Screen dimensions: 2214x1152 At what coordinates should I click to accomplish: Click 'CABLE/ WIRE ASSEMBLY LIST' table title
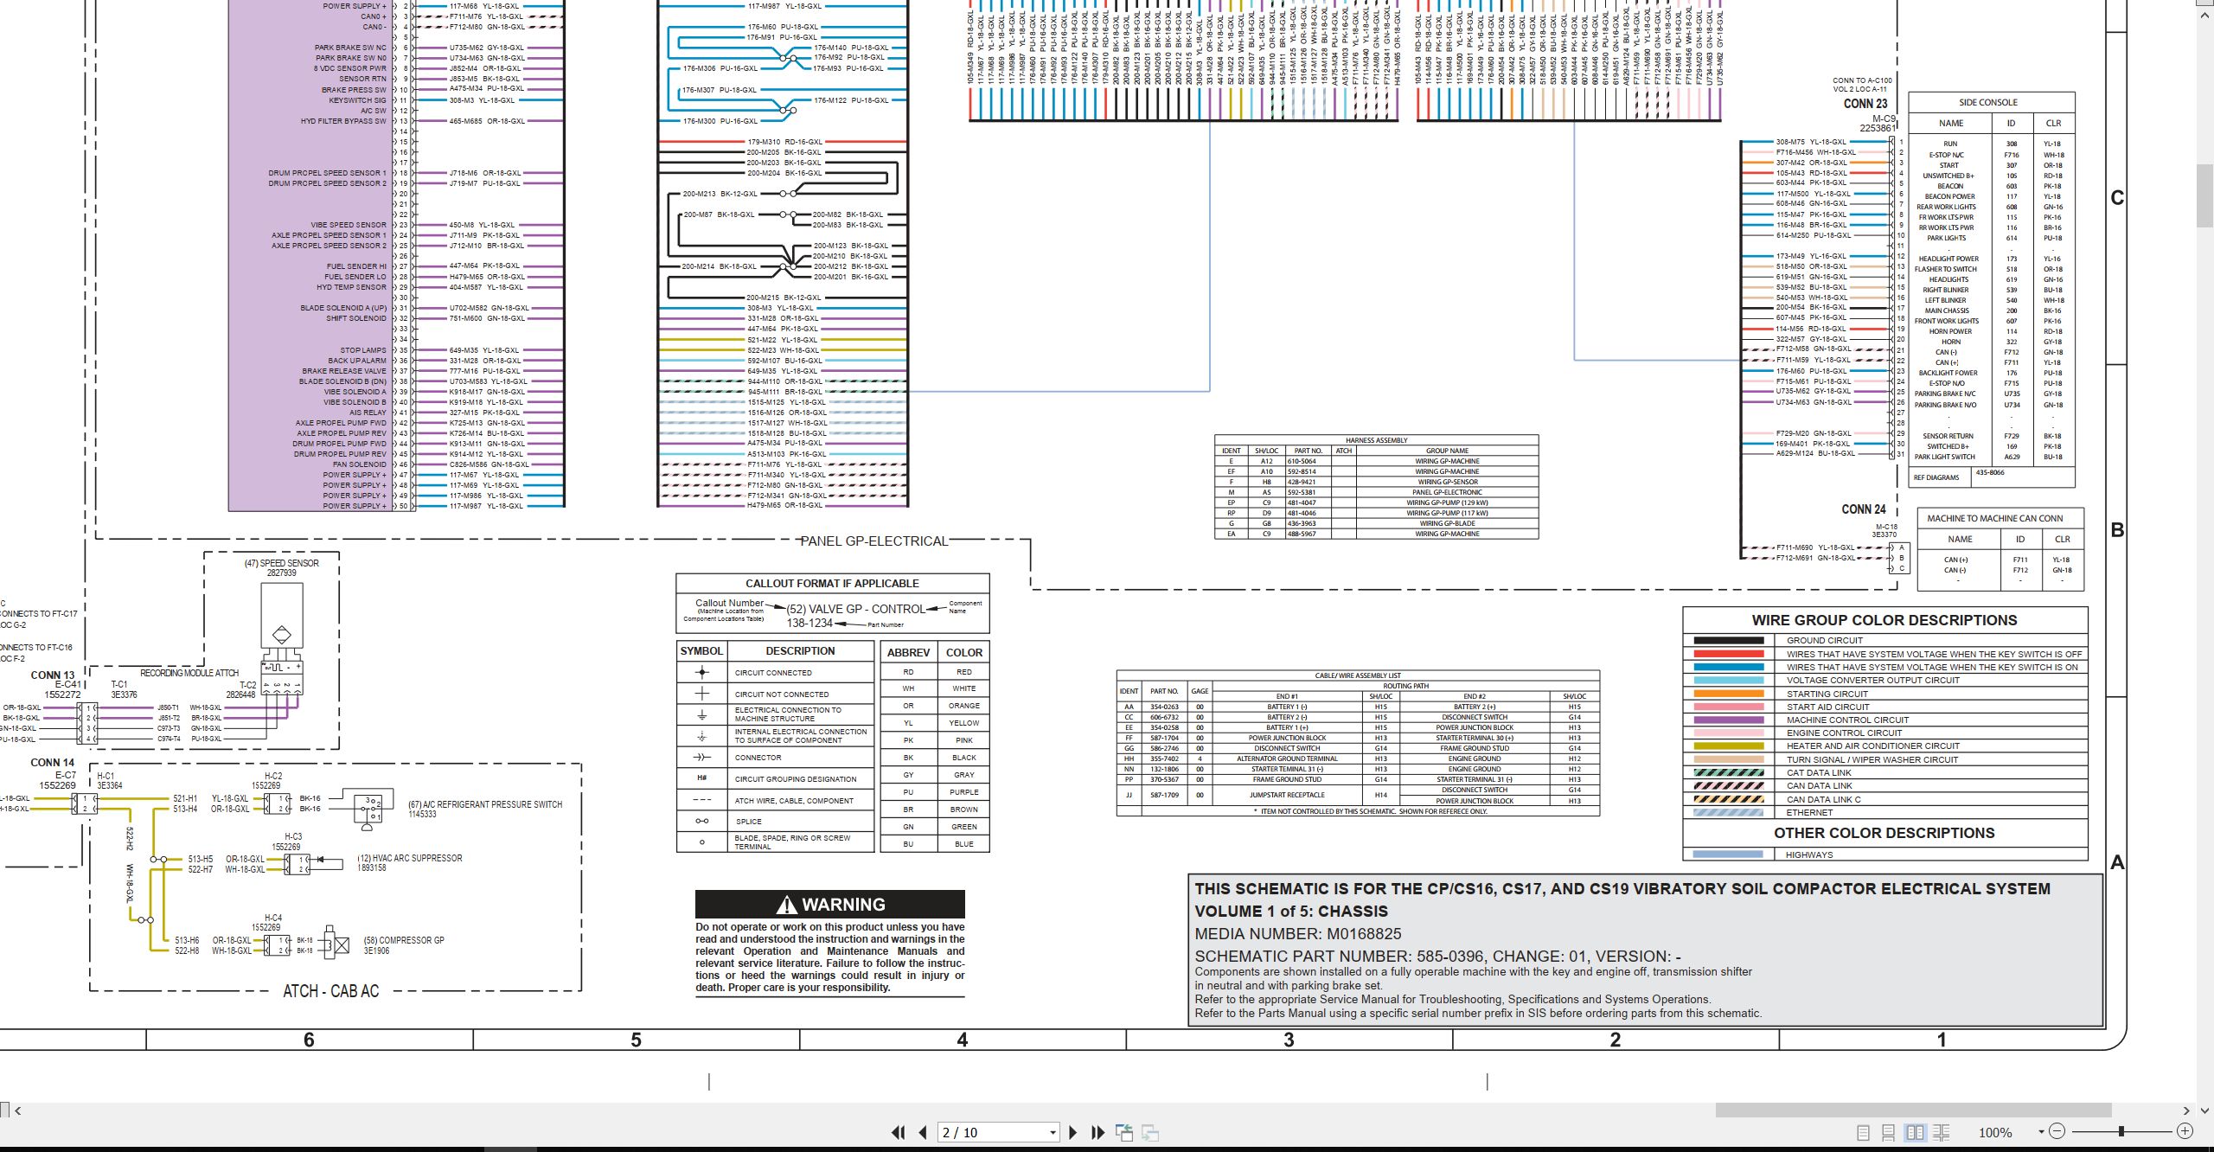point(1358,675)
